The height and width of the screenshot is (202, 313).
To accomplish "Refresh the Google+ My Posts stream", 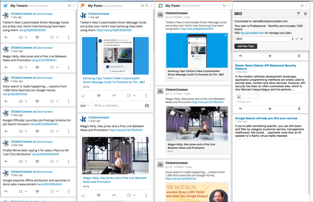I will (x=224, y=5).
